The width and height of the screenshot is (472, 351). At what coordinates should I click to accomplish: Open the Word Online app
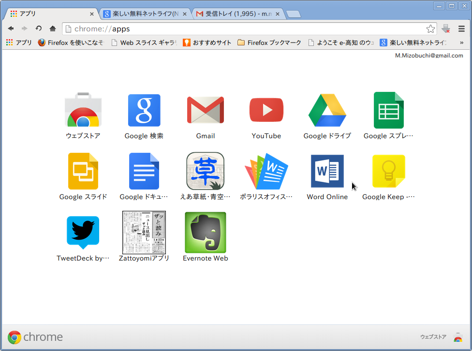tap(327, 171)
